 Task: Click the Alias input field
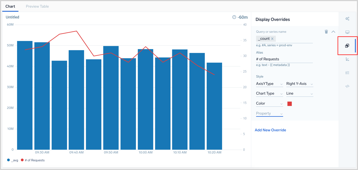click(x=284, y=59)
